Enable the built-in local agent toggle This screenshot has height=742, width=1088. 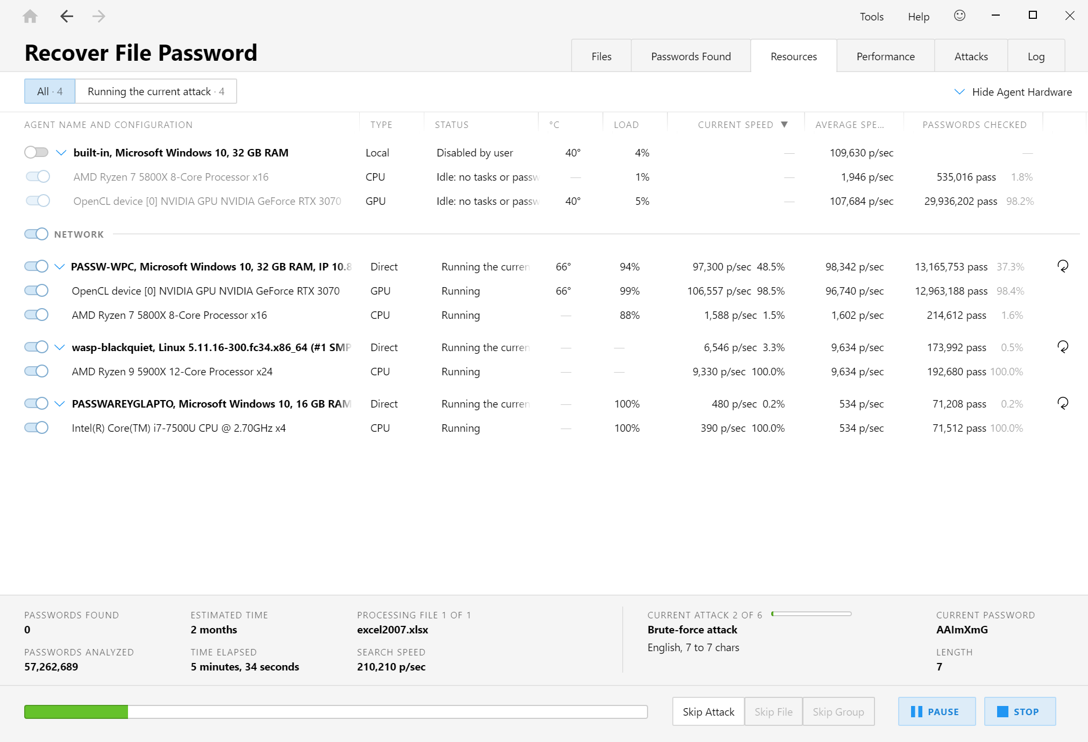point(37,152)
